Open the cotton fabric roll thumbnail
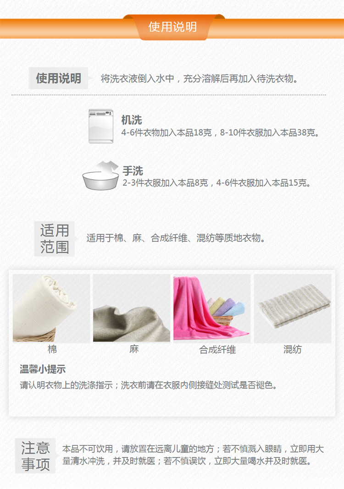The image size is (344, 489). pos(51,308)
